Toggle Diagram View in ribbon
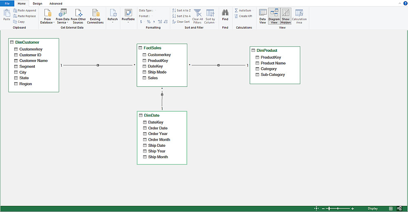Image resolution: width=408 pixels, height=212 pixels. click(274, 16)
